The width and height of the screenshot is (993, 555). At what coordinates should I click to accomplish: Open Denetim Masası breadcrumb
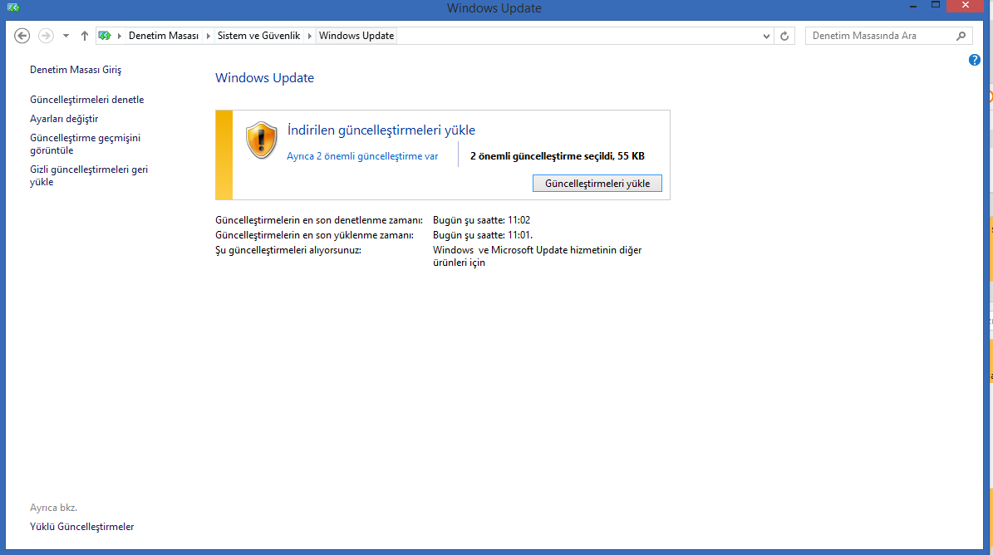(x=164, y=36)
